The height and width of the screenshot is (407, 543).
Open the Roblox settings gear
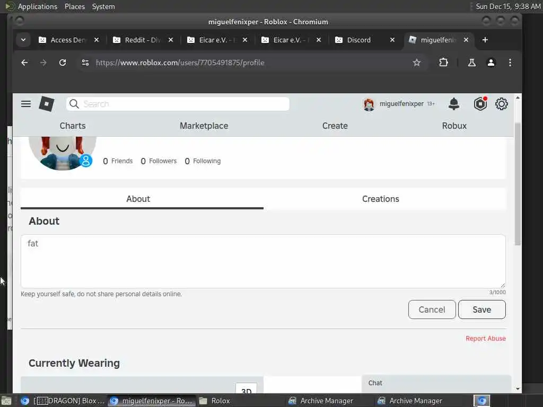502,104
